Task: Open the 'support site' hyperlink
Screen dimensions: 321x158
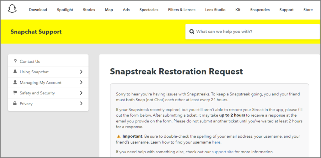Action: tap(222, 152)
